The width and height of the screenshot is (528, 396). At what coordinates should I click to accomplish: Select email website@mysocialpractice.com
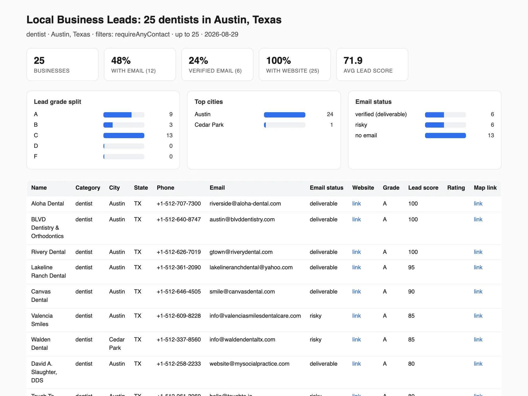249,364
